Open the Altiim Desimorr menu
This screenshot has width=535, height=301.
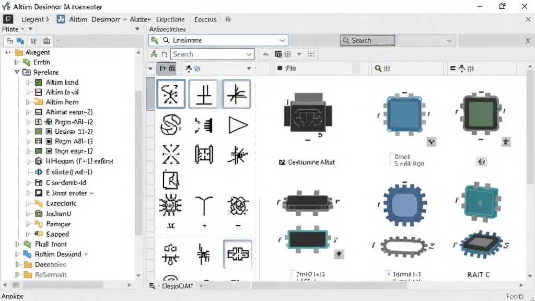point(98,19)
